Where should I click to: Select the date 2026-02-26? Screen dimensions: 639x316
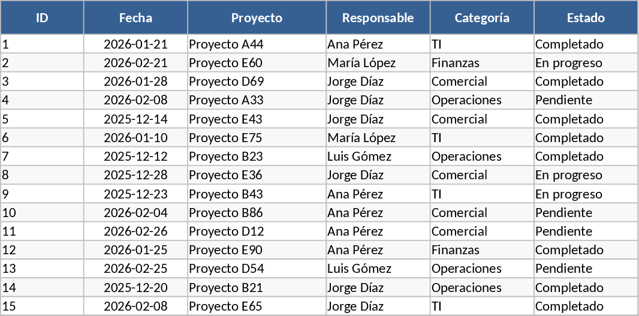click(x=135, y=231)
